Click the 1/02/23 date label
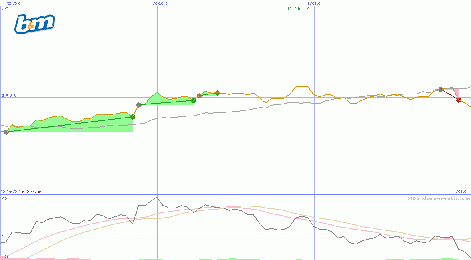This screenshot has width=471, height=260. pyautogui.click(x=11, y=4)
